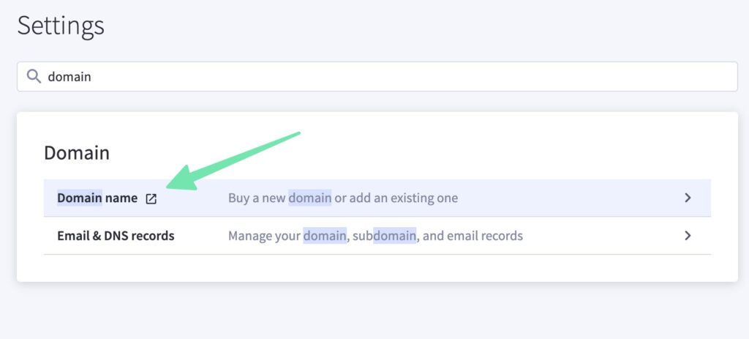Select "Buy a new" description text
The width and height of the screenshot is (749, 339).
point(257,198)
